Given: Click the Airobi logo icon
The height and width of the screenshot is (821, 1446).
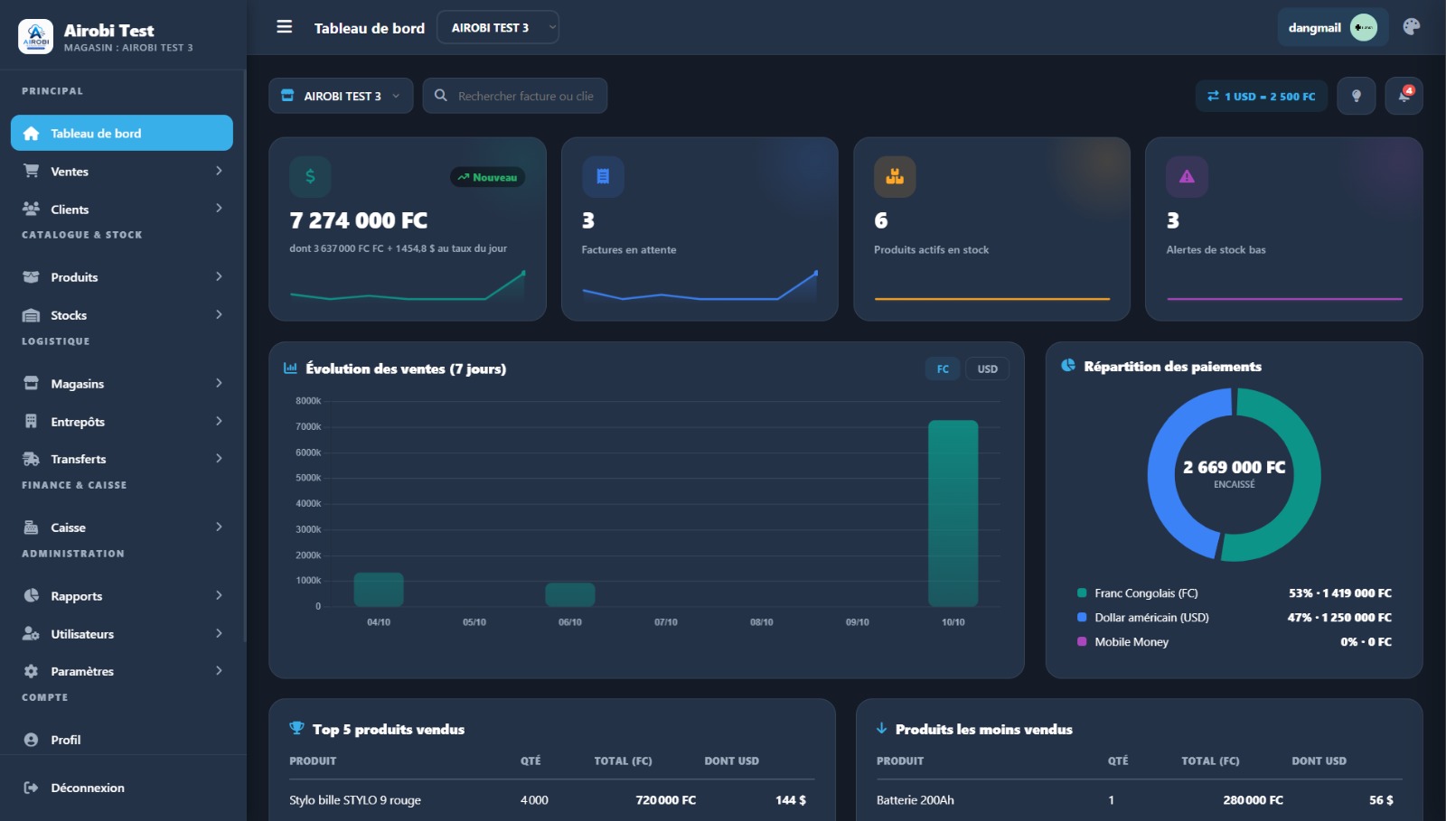Looking at the screenshot, I should pyautogui.click(x=36, y=37).
